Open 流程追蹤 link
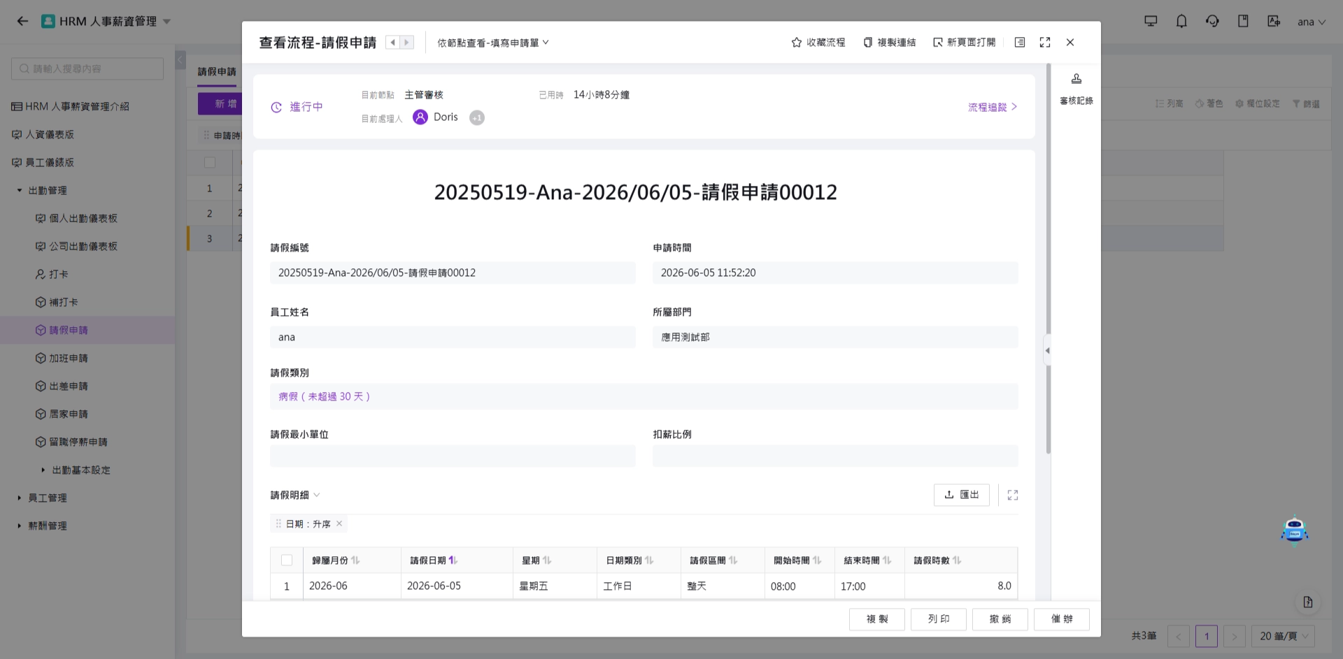The height and width of the screenshot is (659, 1343). [x=993, y=107]
